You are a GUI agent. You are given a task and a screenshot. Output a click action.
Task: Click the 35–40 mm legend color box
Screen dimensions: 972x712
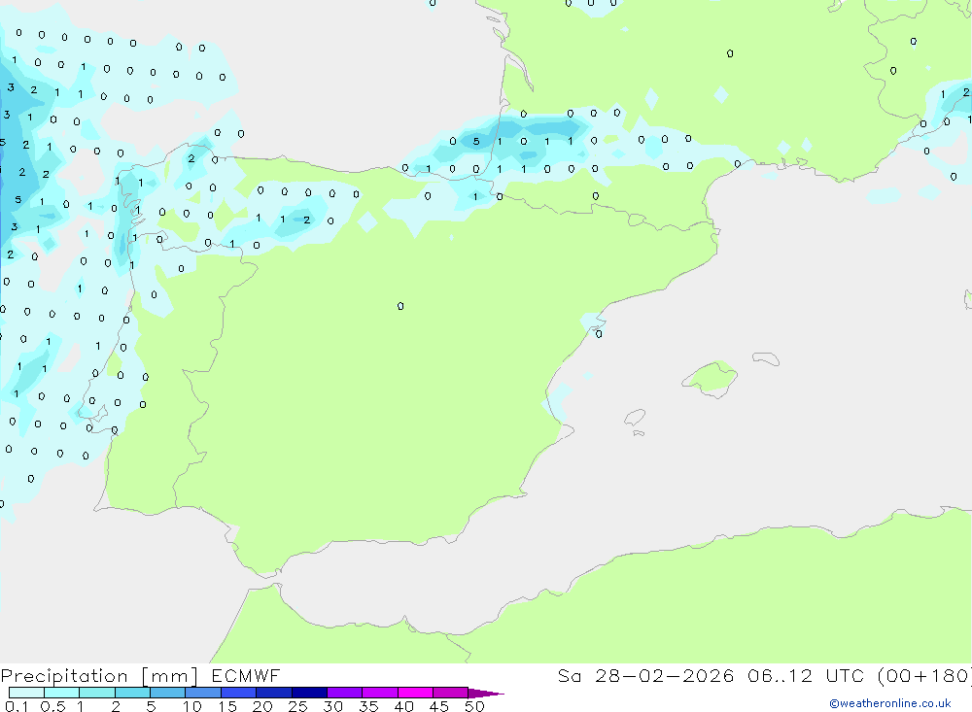pos(379,693)
